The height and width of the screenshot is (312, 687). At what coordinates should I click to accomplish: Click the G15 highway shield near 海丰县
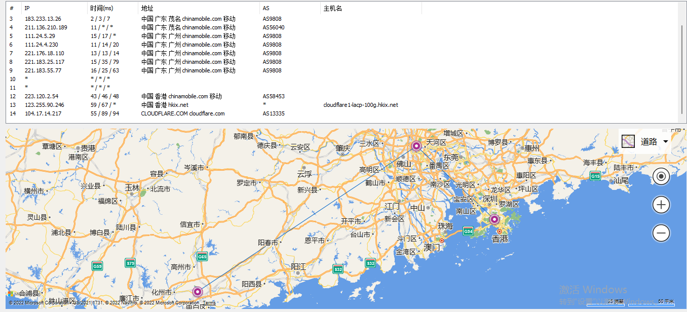coord(595,176)
